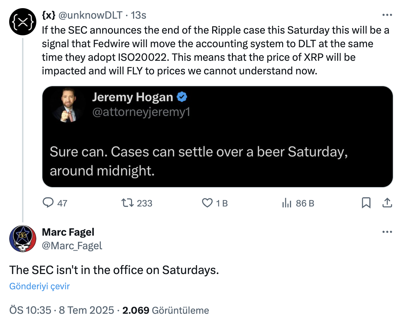
Task: Click the 2.069 Görüntüleme view count
Action: (x=166, y=310)
